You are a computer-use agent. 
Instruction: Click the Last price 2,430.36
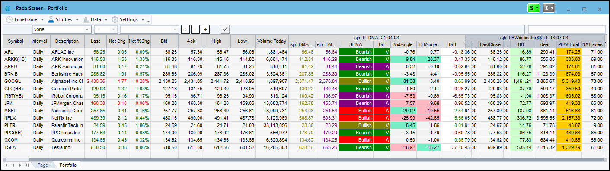click(x=96, y=81)
